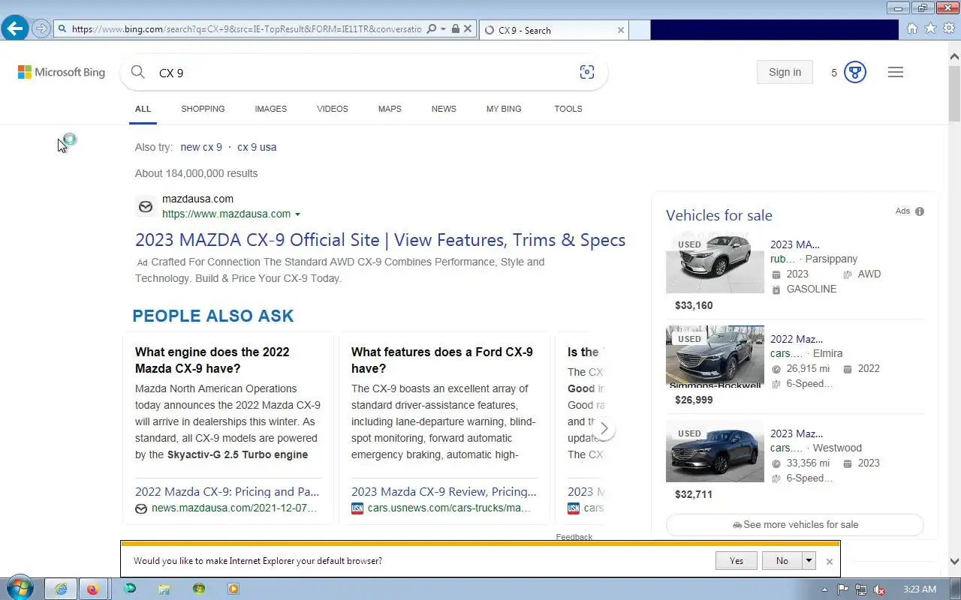This screenshot has height=600, width=961.
Task: Click the browser Forward arrow button
Action: (41, 29)
